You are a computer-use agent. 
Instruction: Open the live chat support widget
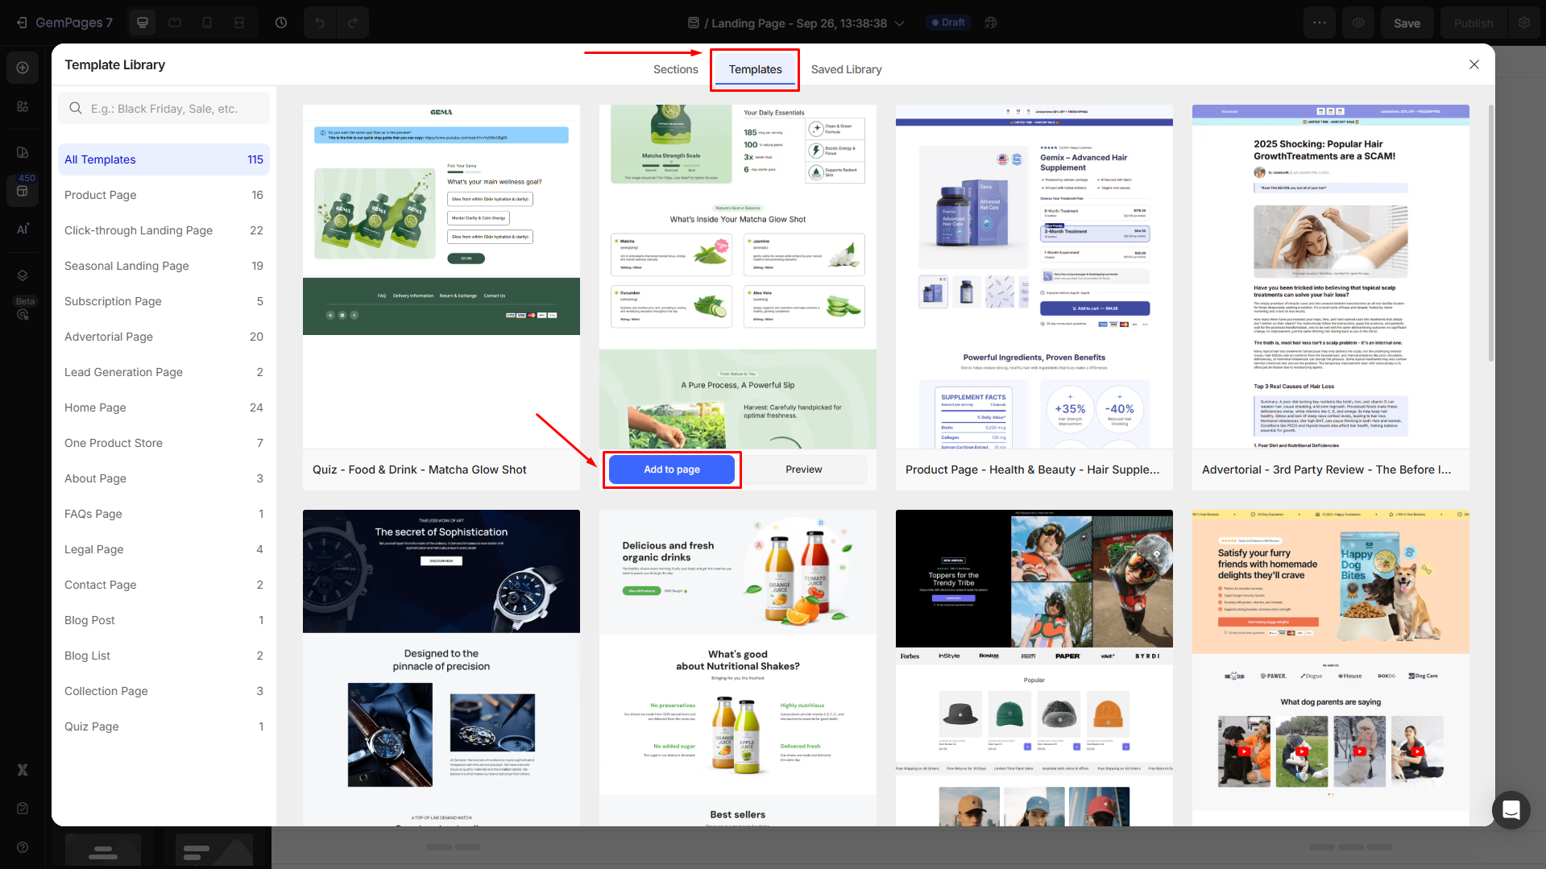tap(1511, 809)
